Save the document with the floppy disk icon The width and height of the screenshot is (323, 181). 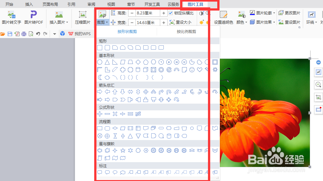(10, 34)
